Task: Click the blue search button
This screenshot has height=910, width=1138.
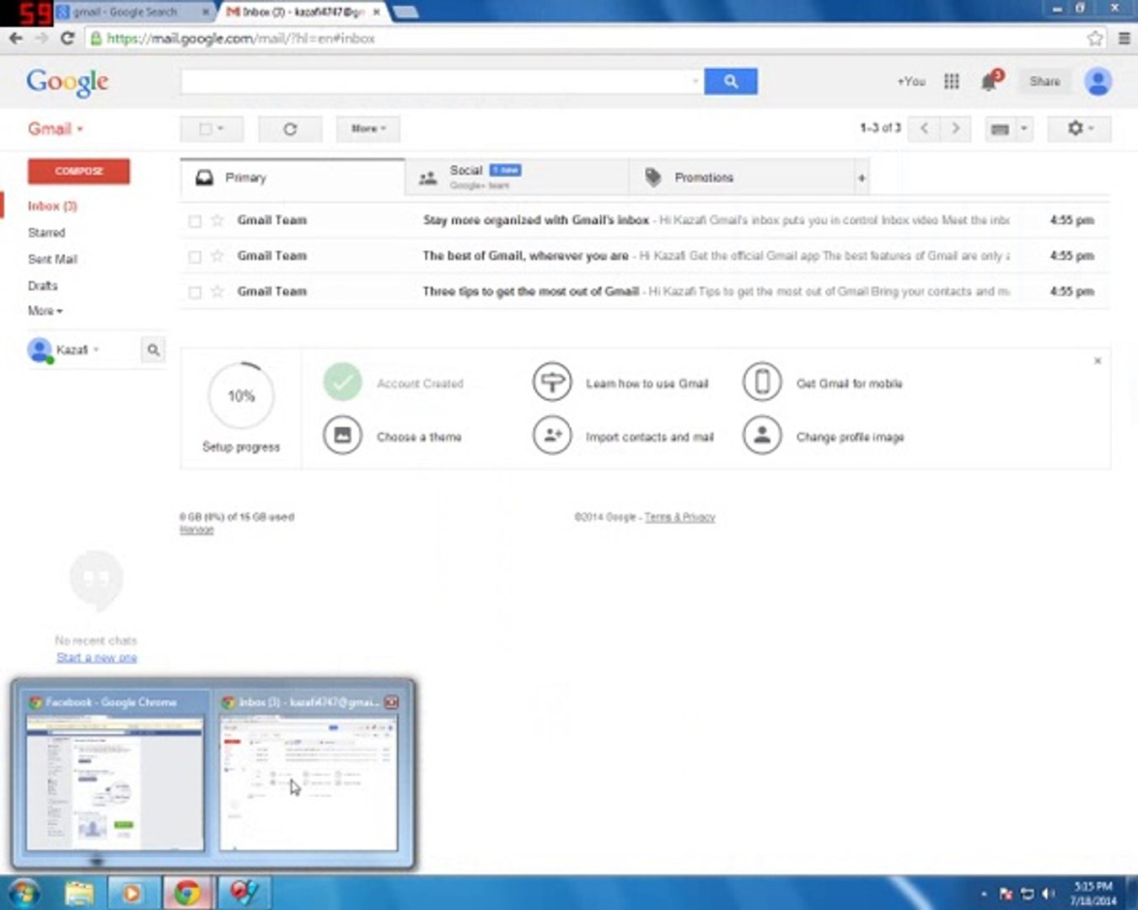Action: (730, 81)
